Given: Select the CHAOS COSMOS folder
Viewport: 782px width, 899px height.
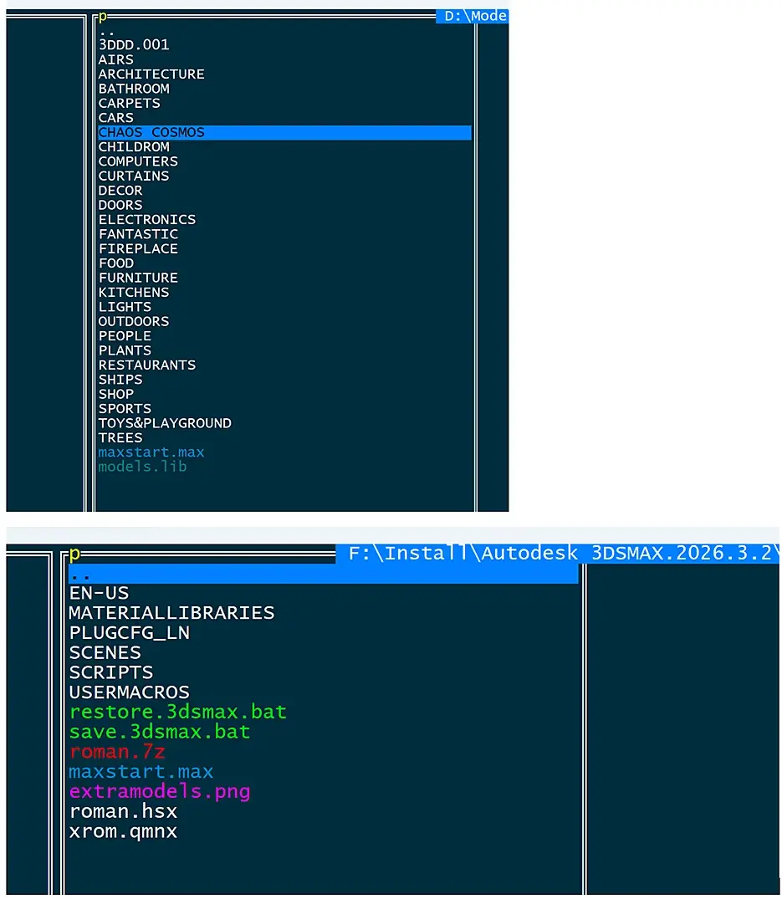Looking at the screenshot, I should [x=151, y=132].
